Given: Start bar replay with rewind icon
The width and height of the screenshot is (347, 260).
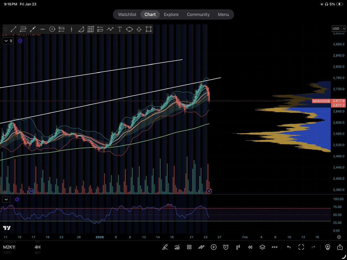Looking at the screenshot, I should click(x=250, y=247).
